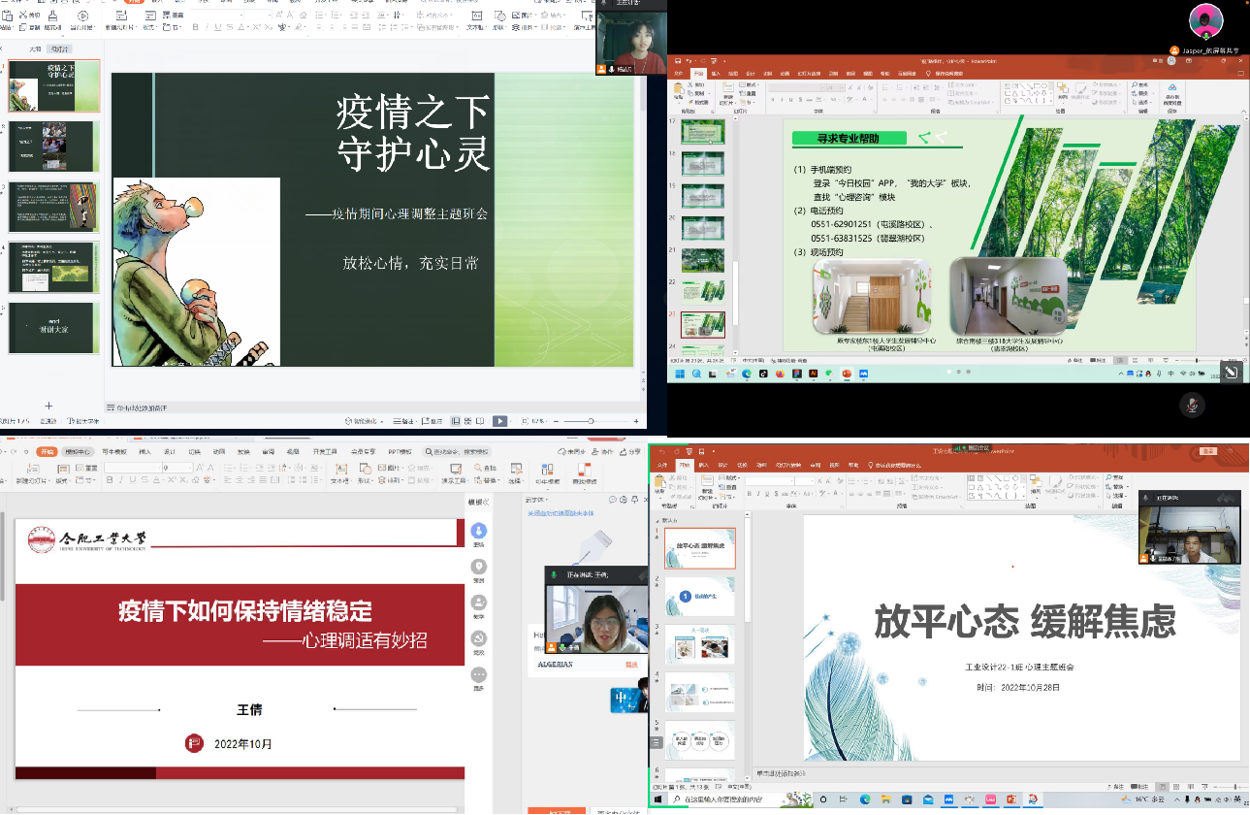Click the annotation pen icon over the taskbar
1250x815 pixels.
[1230, 373]
